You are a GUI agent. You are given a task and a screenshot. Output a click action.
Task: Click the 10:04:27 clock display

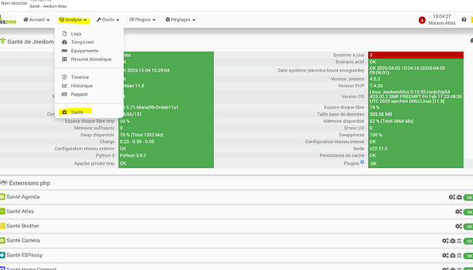[442, 16]
